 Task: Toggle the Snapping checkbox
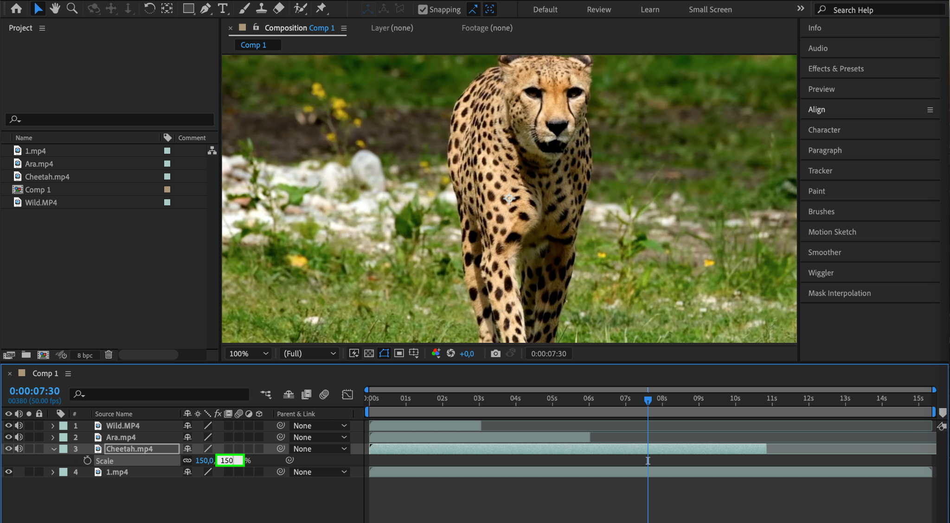click(x=423, y=9)
